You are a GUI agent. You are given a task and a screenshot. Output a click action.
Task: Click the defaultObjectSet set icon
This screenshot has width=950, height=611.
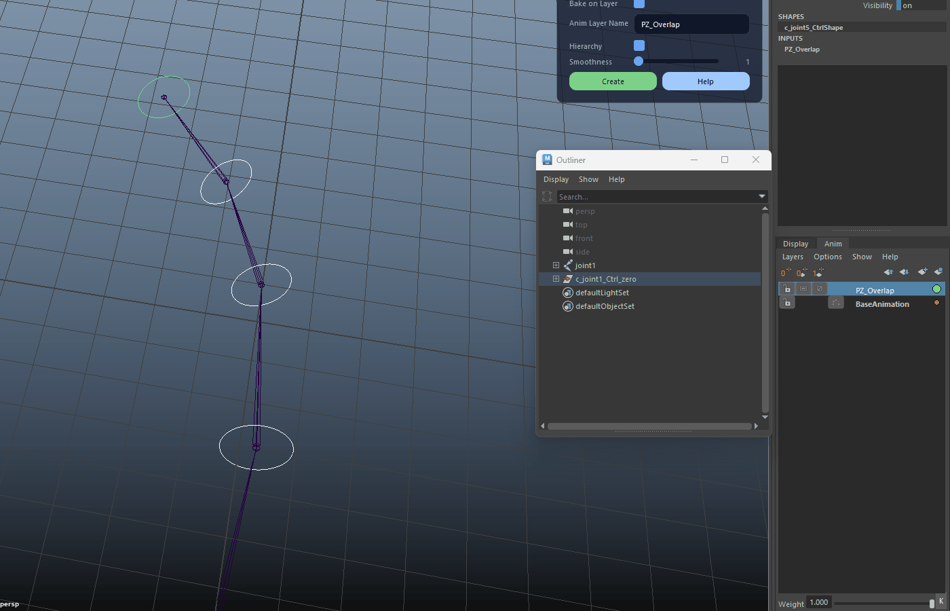[568, 306]
